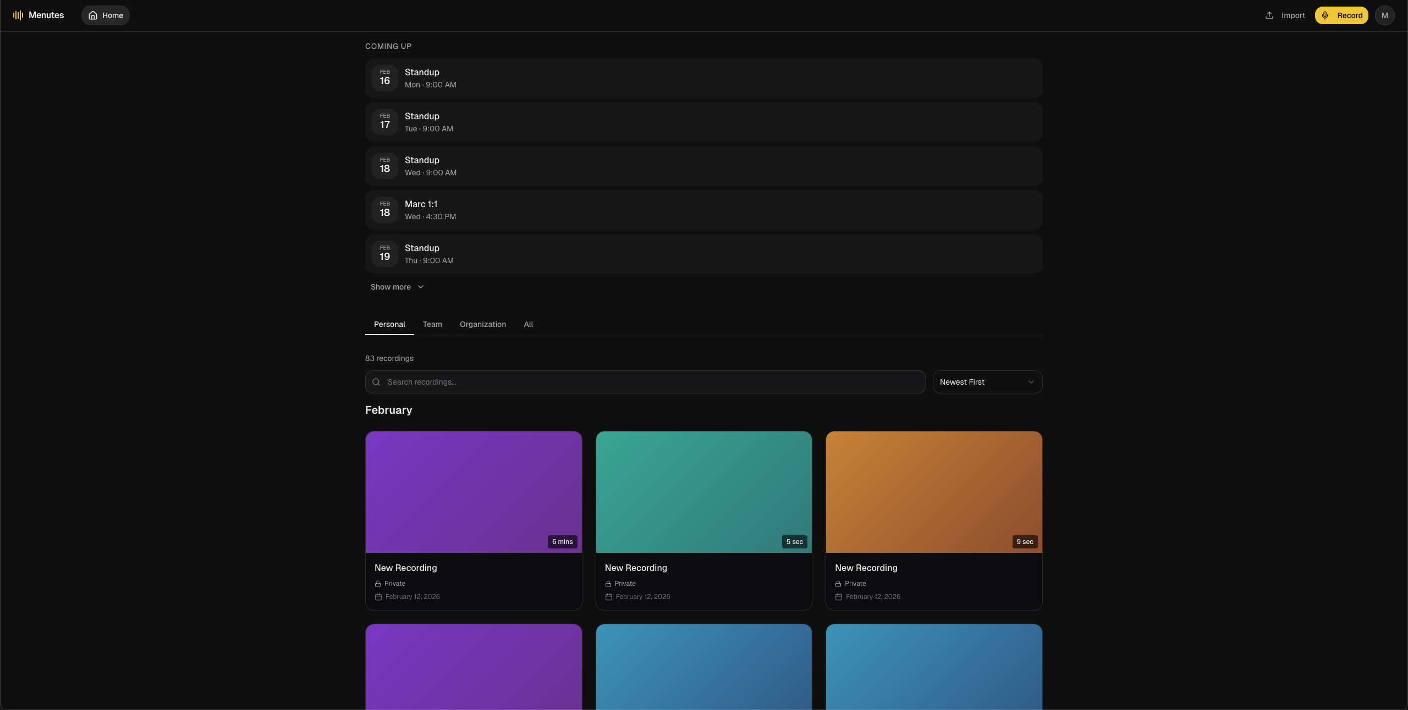This screenshot has width=1408, height=710.
Task: Open the orange 9 sec recording thumbnail
Action: (x=933, y=491)
